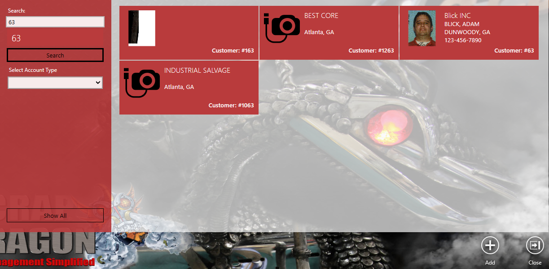Open the photo thumbnail on customer #163
This screenshot has width=549, height=269.
pyautogui.click(x=142, y=28)
